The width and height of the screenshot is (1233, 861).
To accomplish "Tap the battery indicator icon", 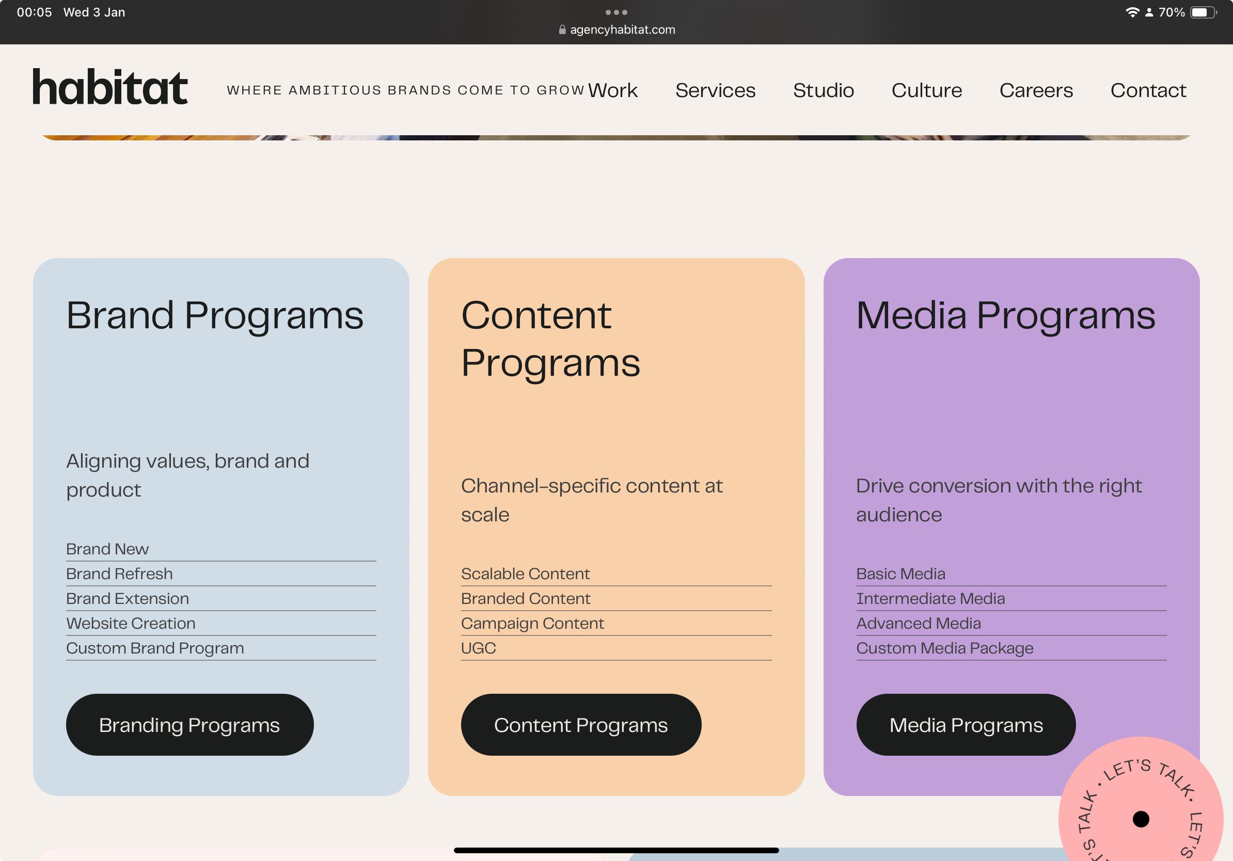I will (1203, 12).
